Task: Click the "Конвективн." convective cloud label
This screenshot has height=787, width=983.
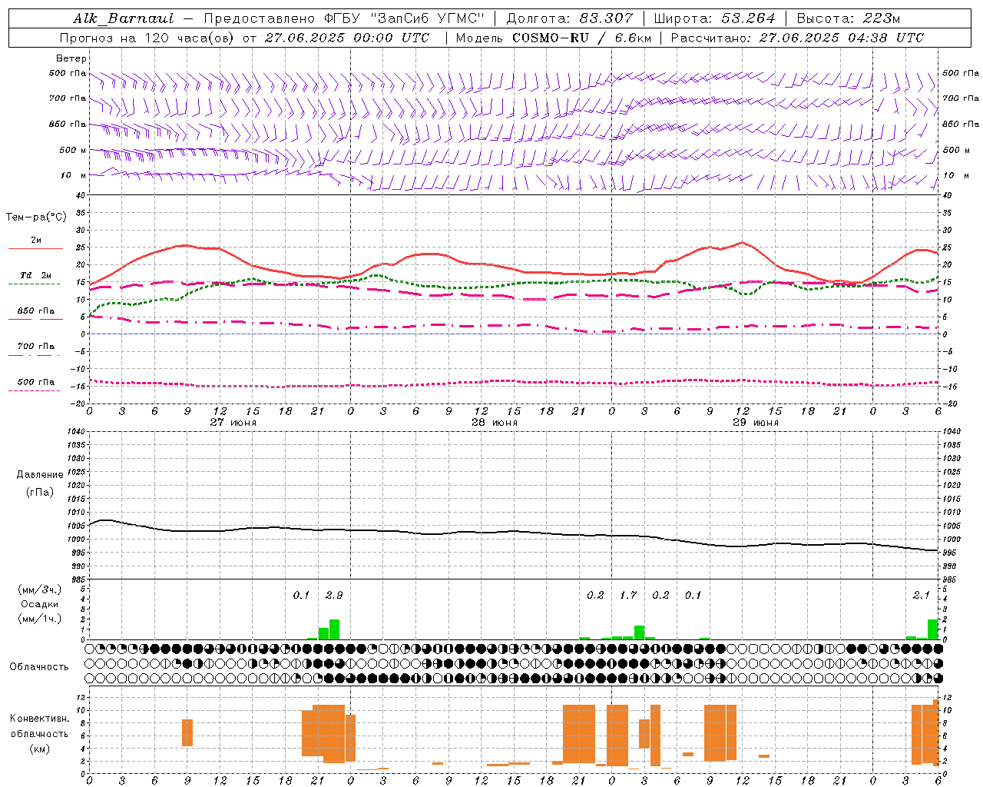Action: coord(40,719)
